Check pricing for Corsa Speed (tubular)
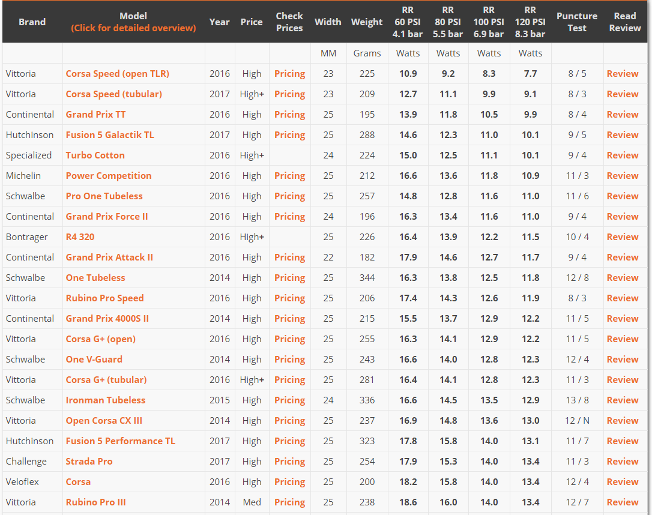652x515 pixels. [x=290, y=94]
